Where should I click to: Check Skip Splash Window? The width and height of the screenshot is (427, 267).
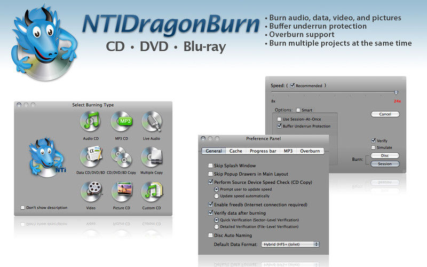pos(210,166)
